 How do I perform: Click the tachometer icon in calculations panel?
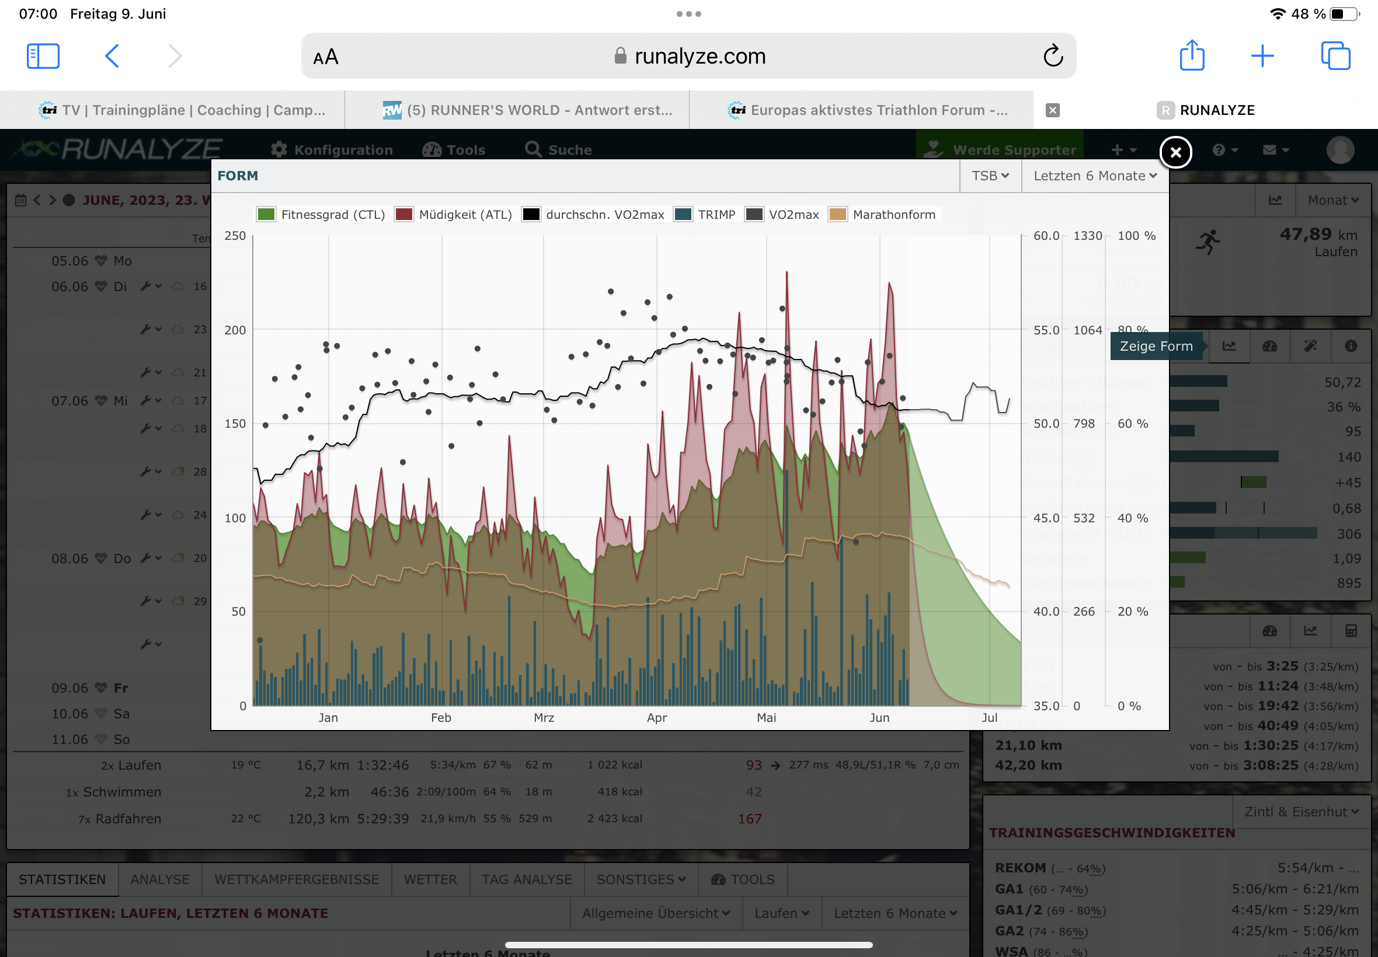click(x=1269, y=346)
